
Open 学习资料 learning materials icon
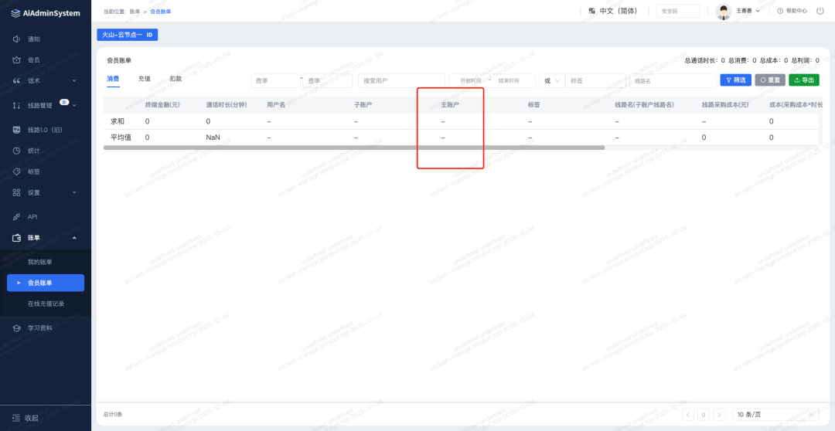pyautogui.click(x=17, y=328)
